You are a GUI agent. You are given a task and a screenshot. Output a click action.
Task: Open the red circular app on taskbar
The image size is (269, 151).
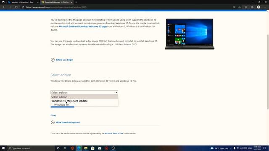(x=106, y=148)
